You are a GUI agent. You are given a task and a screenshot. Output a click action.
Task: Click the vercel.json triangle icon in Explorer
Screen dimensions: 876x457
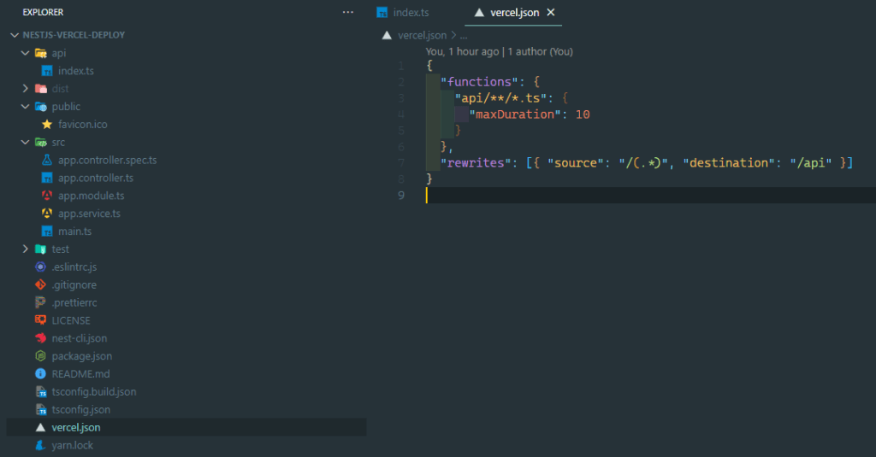tap(40, 427)
